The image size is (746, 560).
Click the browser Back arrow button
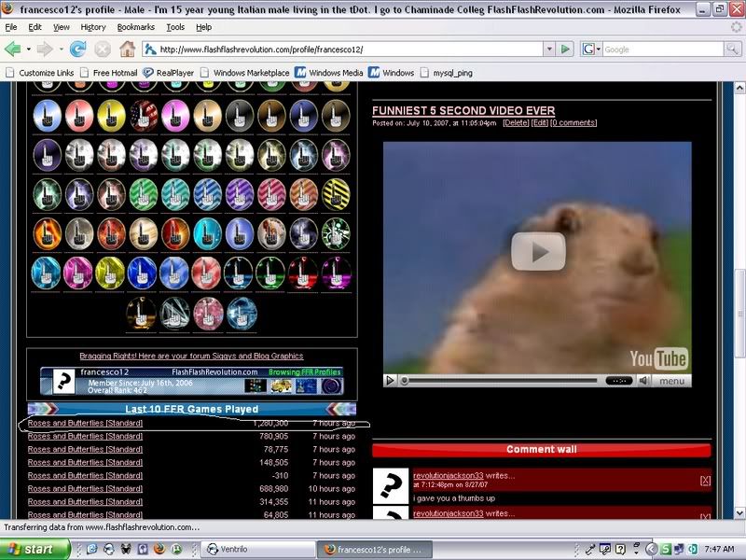pos(13,49)
